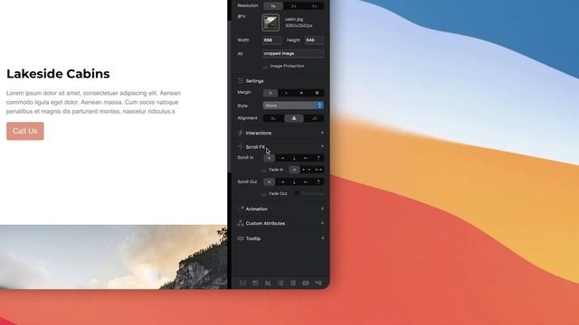Set Scroll In to right arrow direction
Viewport: 579px width, 325px height.
(x=282, y=158)
